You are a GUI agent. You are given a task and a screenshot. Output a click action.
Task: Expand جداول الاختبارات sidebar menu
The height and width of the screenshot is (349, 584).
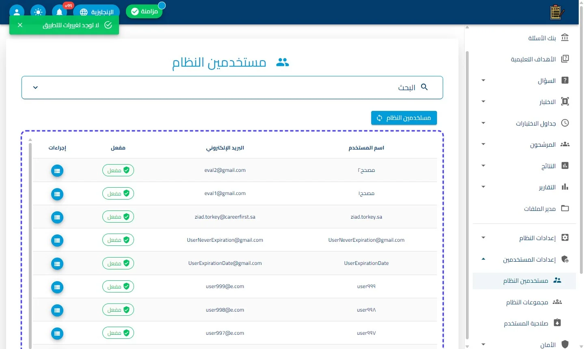click(524, 123)
